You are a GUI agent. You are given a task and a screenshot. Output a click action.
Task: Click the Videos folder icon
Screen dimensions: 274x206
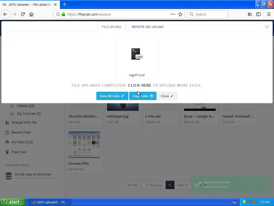(12, 106)
